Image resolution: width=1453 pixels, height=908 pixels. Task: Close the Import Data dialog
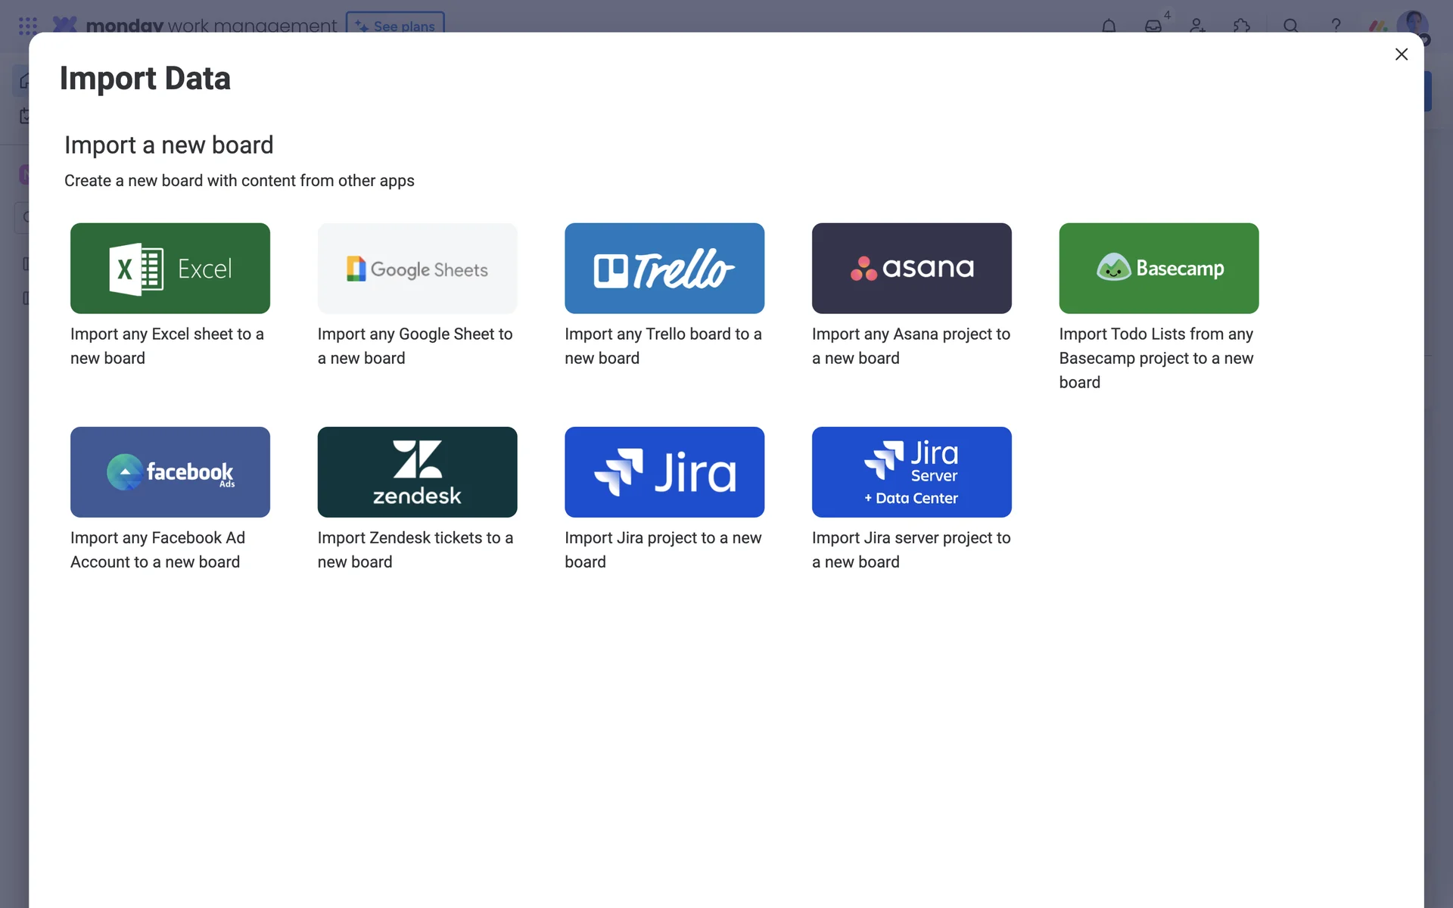point(1401,54)
